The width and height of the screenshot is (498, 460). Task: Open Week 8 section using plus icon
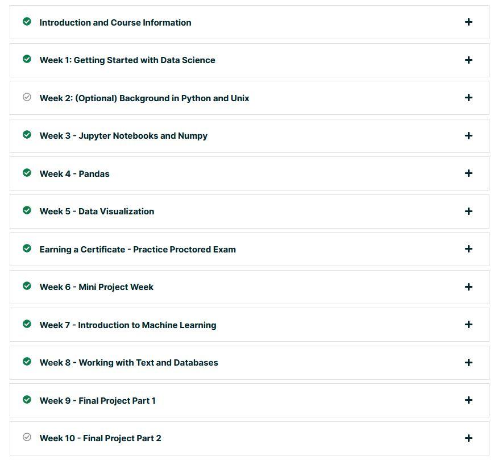[x=468, y=362]
